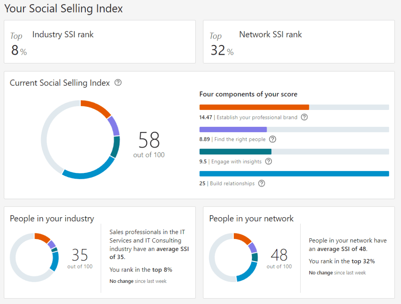Click help icon next to Find the right people
This screenshot has height=304, width=401.
pos(273,139)
